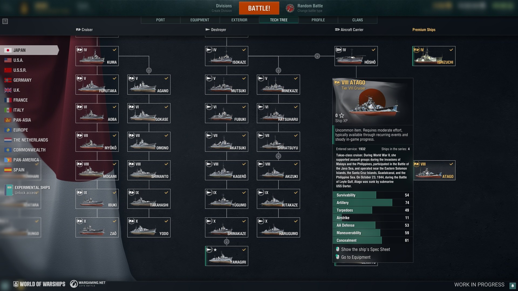The height and width of the screenshot is (291, 518).
Task: Click the Survivability stat bar
Action: coord(373,195)
